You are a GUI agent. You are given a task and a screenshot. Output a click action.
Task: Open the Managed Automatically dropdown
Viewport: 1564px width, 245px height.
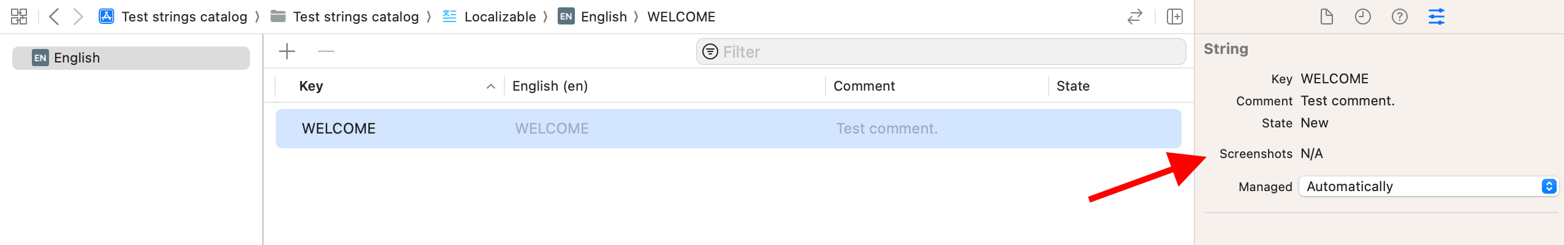[1428, 186]
